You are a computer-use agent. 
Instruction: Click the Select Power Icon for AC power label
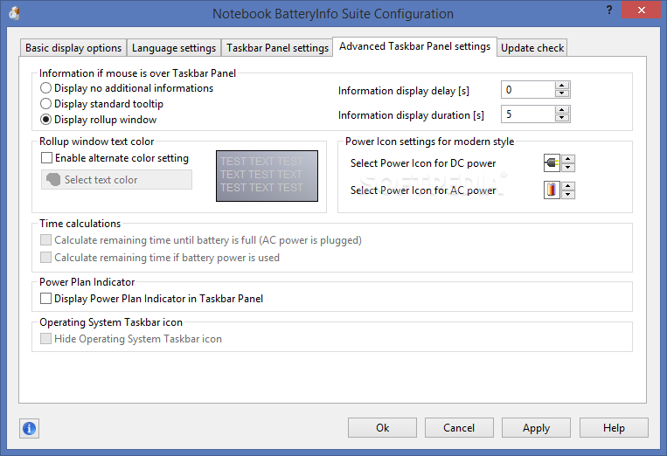pyautogui.click(x=423, y=190)
